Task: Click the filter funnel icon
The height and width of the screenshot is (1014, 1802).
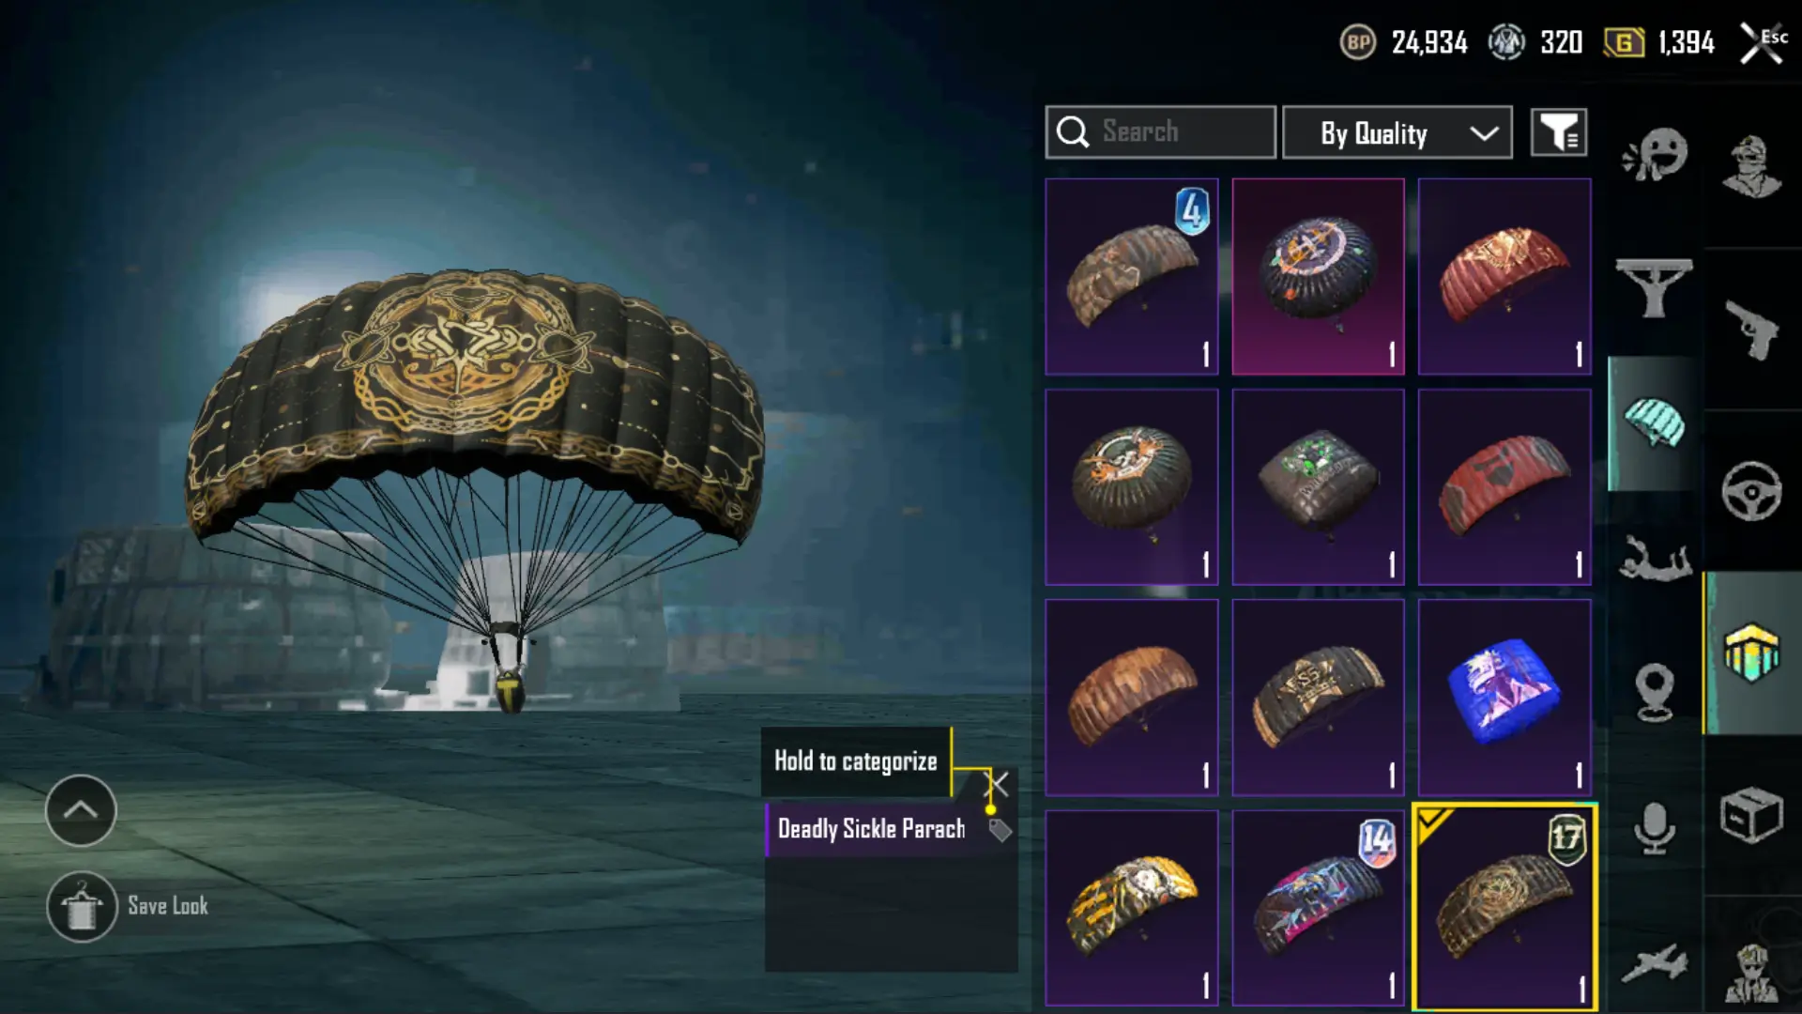Action: pos(1559,132)
